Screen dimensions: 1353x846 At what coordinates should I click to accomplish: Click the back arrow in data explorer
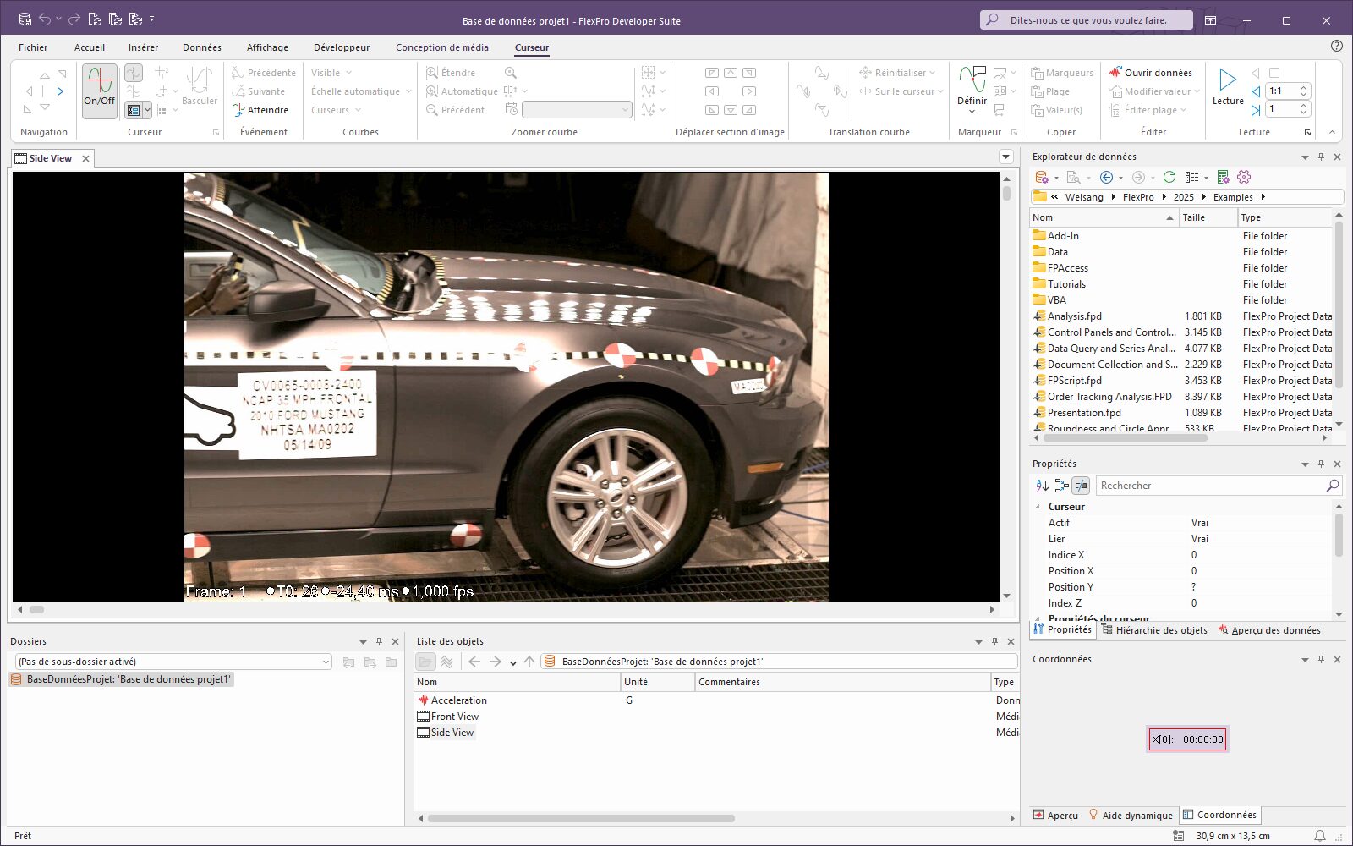(1105, 177)
